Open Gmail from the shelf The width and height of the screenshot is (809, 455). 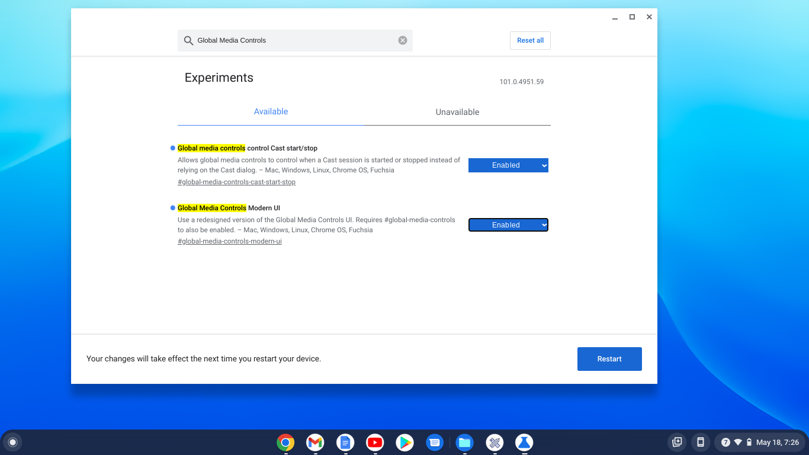click(315, 442)
